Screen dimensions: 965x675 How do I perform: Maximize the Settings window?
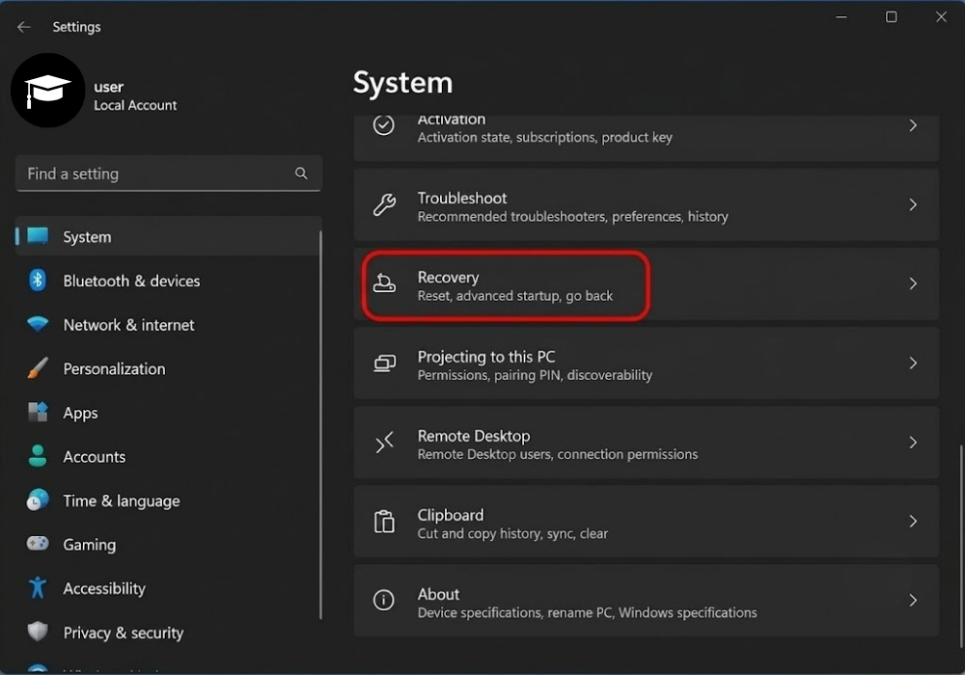[x=891, y=17]
